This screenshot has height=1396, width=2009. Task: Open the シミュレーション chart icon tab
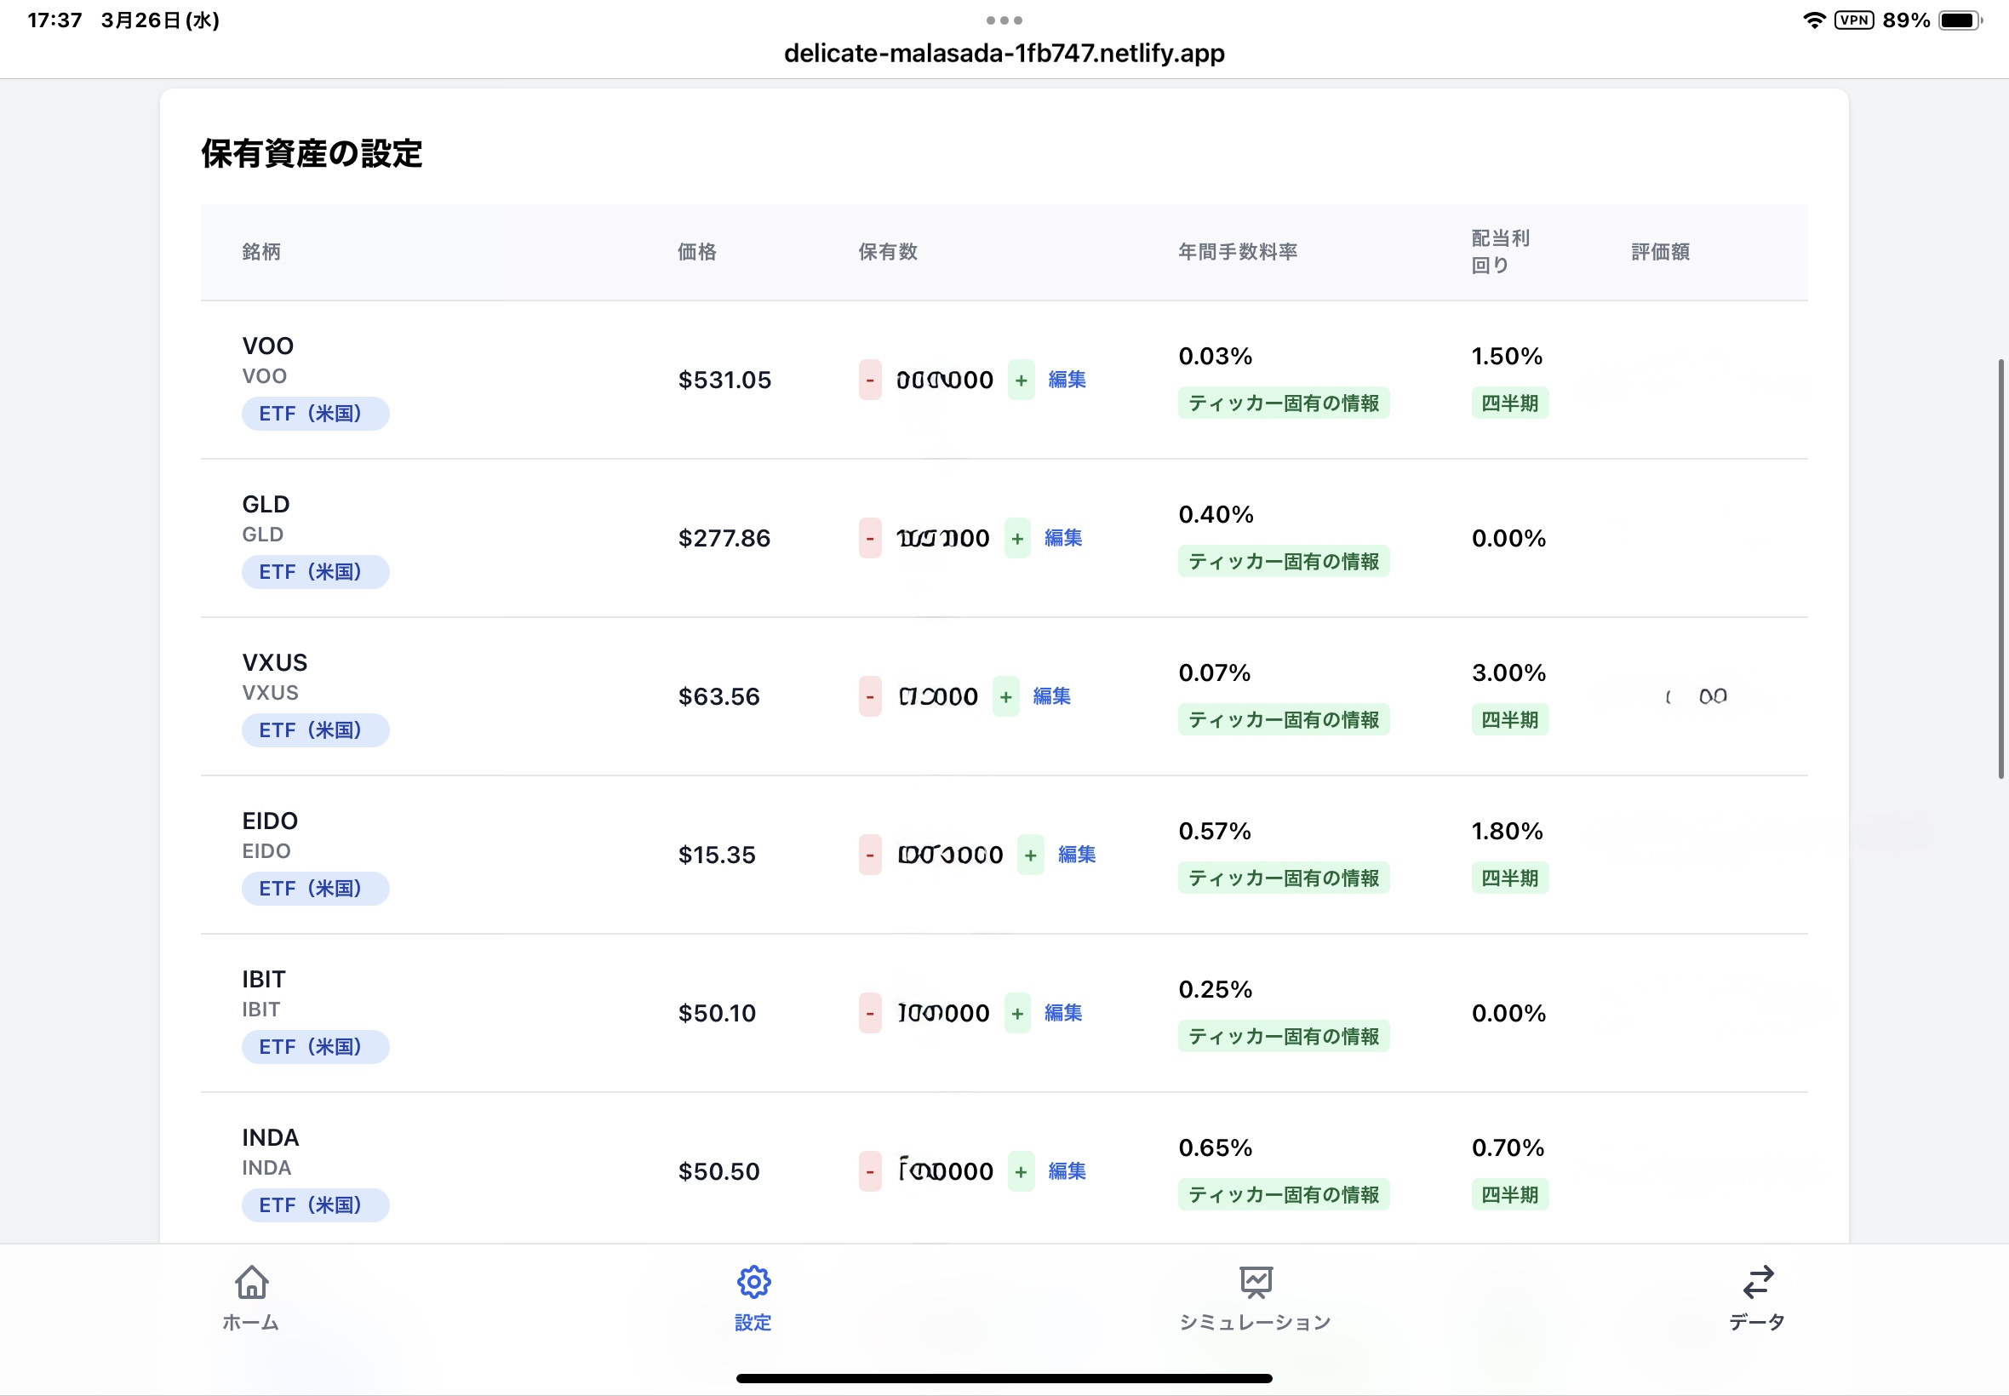(x=1255, y=1282)
